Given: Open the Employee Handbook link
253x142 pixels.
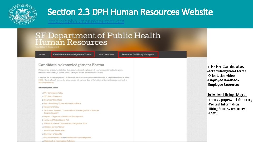Looking at the screenshot, I should [x=53, y=138].
